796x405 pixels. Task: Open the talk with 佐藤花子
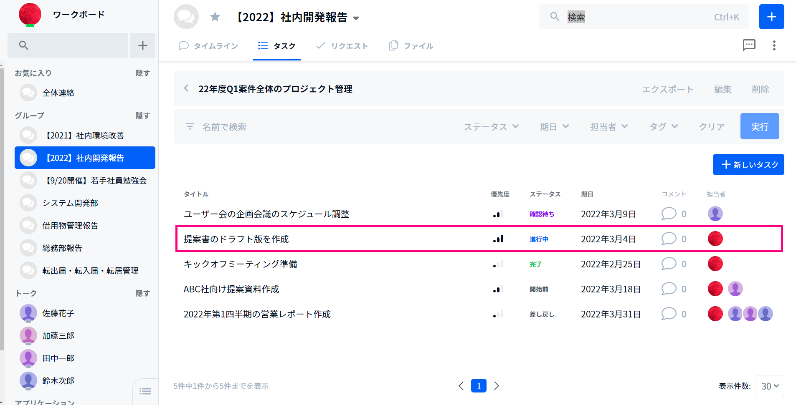coord(85,313)
